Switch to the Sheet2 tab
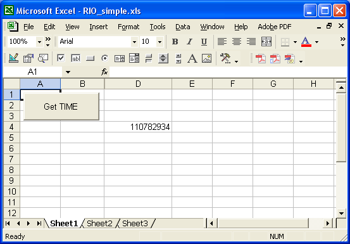 99,223
